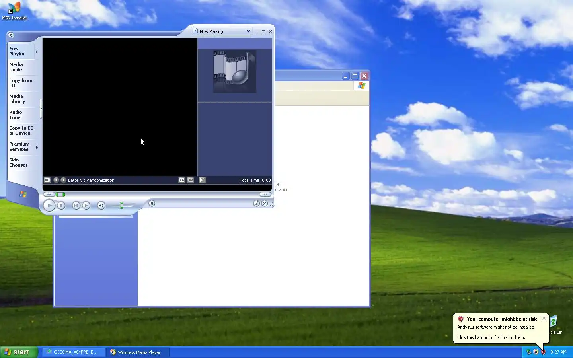573x358 pixels.
Task: Click the view full screen icon
Action: tap(191, 180)
